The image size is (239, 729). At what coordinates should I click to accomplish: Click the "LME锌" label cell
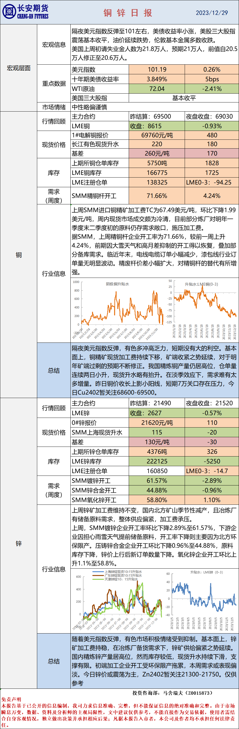[100, 413]
